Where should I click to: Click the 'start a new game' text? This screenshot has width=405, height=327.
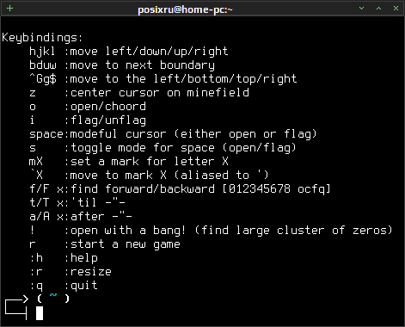(x=126, y=244)
